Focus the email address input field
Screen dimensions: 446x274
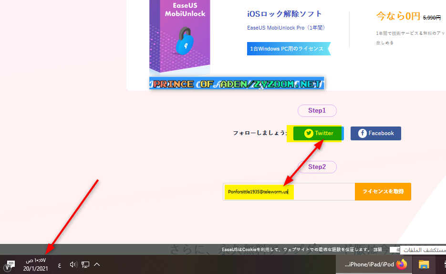click(289, 191)
